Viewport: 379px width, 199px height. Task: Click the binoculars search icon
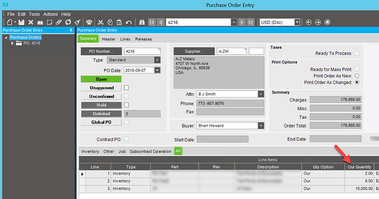click(x=142, y=22)
